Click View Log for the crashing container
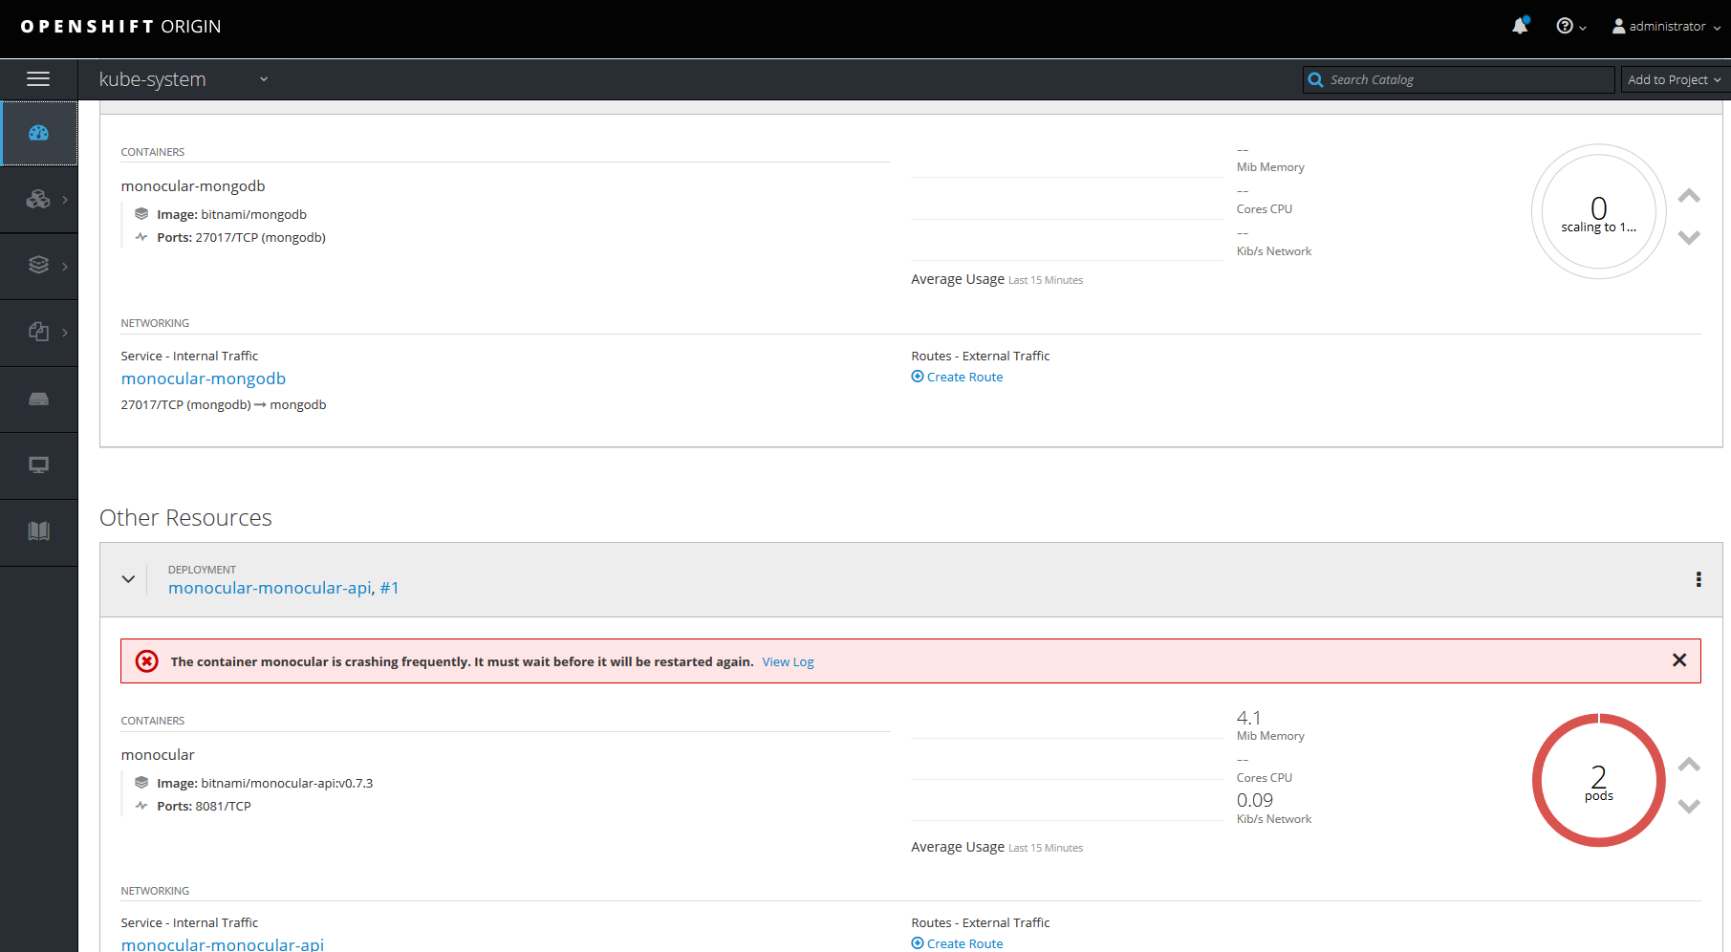The image size is (1731, 952). point(788,660)
